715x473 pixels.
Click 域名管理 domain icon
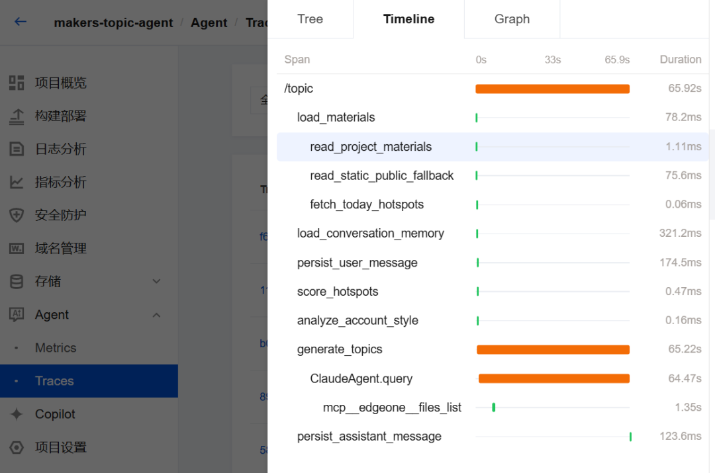point(17,248)
